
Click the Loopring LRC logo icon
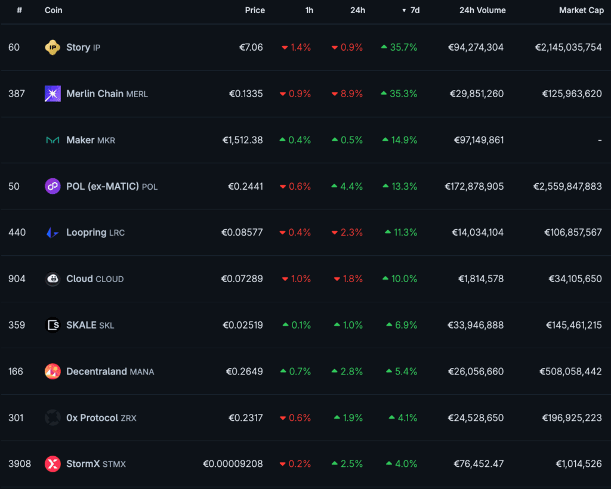[53, 233]
